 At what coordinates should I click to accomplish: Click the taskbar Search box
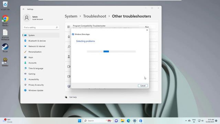point(98,121)
